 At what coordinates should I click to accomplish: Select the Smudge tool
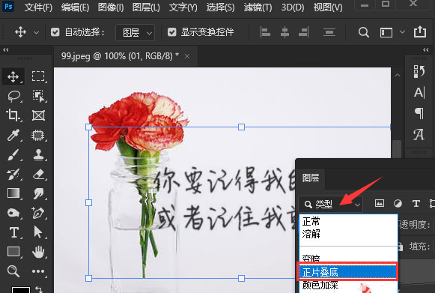click(x=39, y=193)
